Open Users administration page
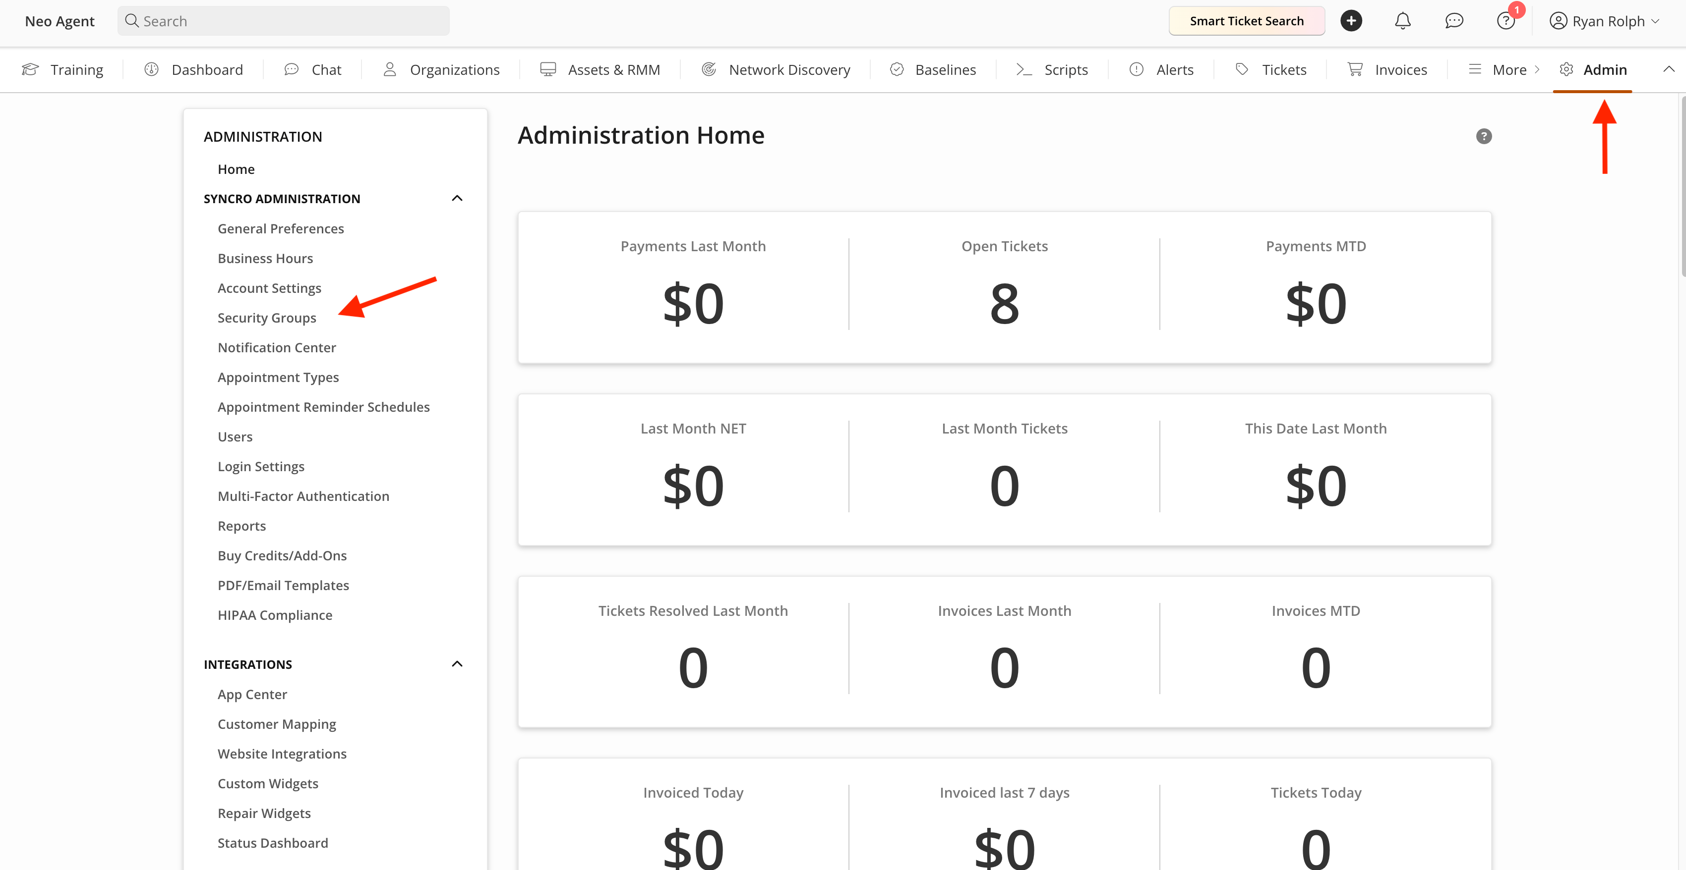The image size is (1686, 870). point(235,436)
